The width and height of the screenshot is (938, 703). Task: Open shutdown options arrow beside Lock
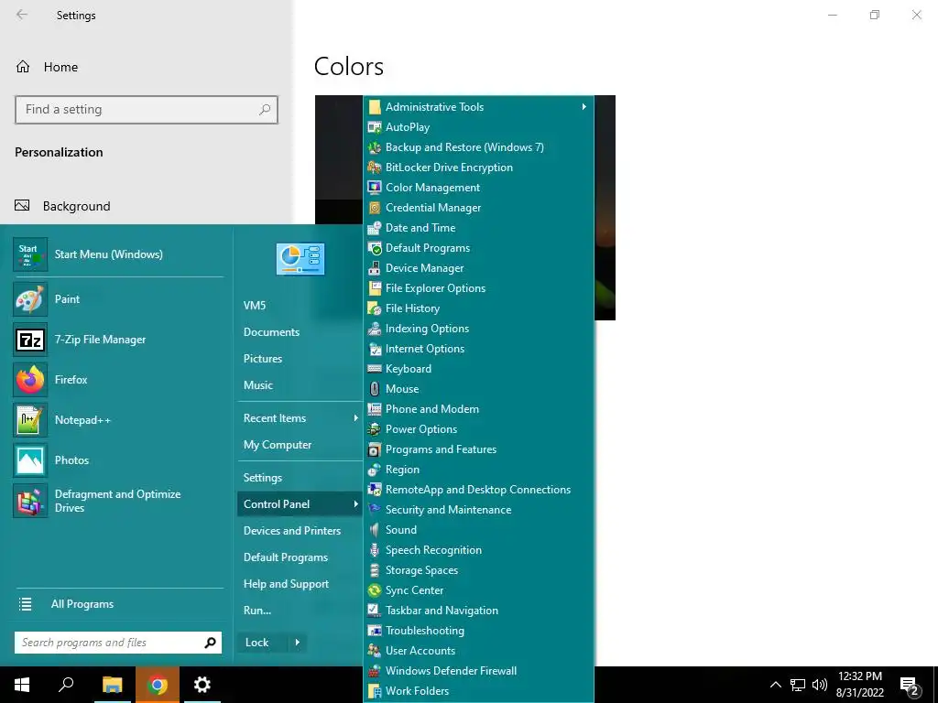298,643
